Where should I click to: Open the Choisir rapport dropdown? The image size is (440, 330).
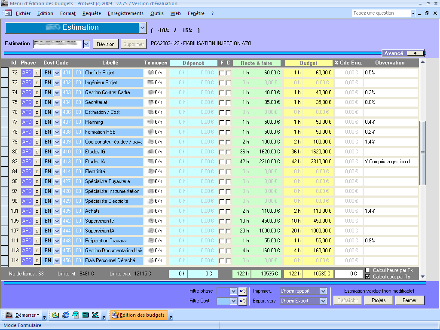[323, 291]
